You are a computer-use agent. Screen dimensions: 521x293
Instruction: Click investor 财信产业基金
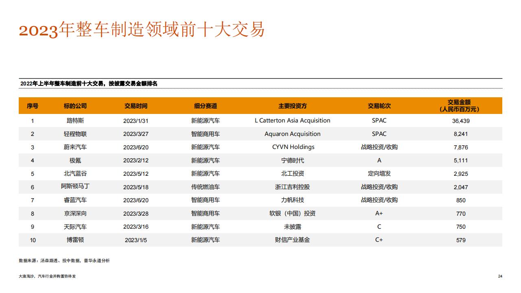pos(293,240)
